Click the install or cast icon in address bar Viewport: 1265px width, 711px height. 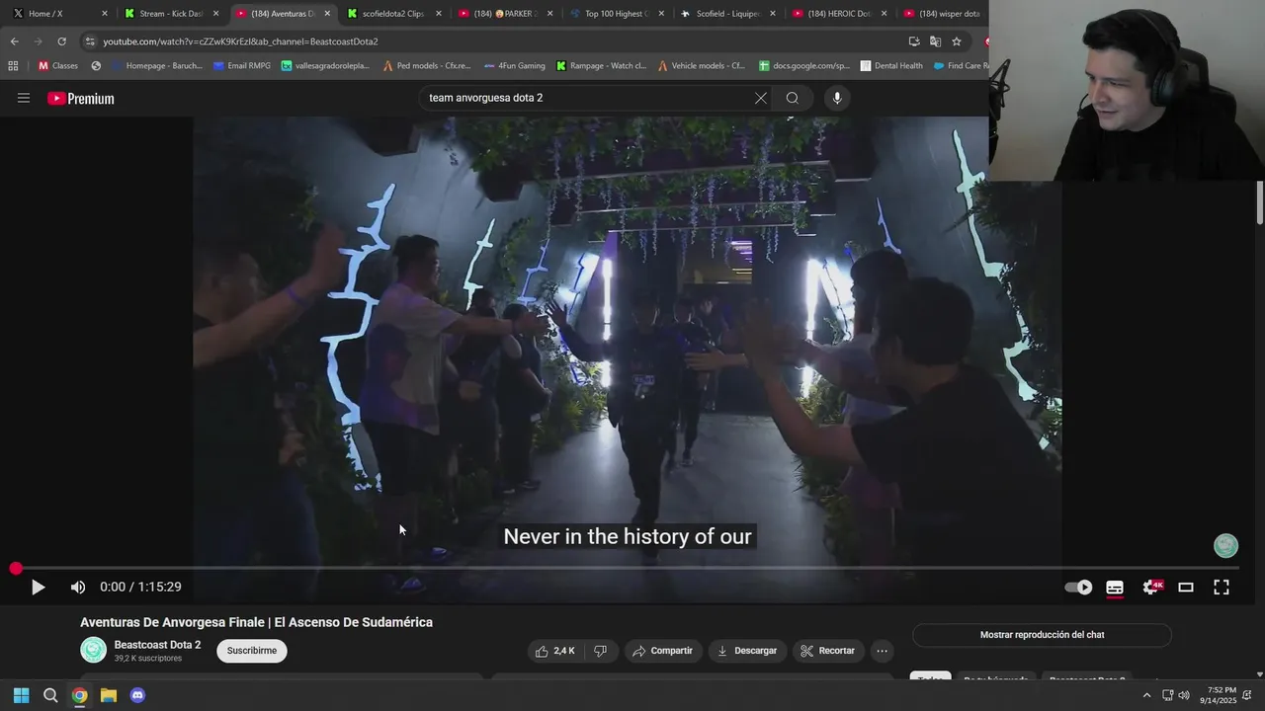[x=914, y=41]
